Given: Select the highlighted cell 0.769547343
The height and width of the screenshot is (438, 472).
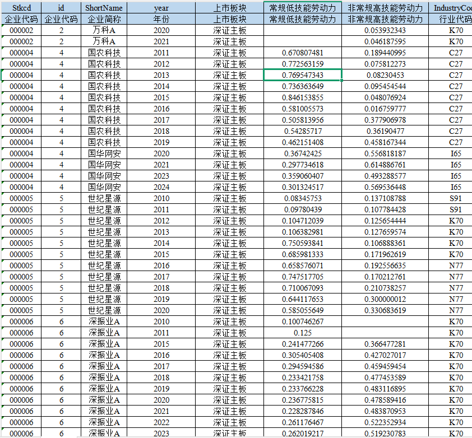Looking at the screenshot, I should point(303,75).
